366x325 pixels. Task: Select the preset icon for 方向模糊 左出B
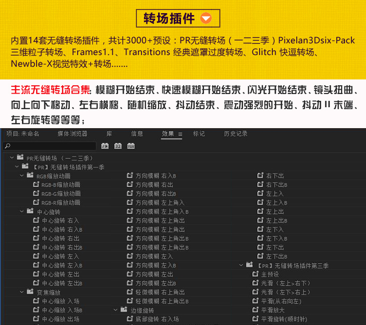130,283
